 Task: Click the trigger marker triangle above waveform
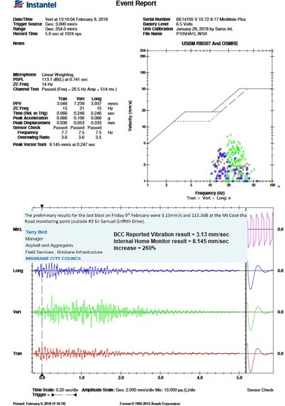[x=42, y=206]
